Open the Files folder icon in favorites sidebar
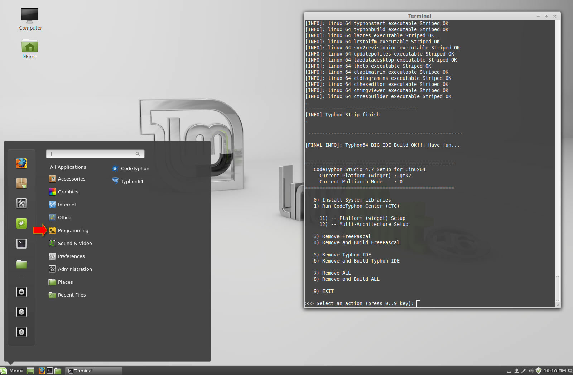This screenshot has height=375, width=573. [x=21, y=264]
